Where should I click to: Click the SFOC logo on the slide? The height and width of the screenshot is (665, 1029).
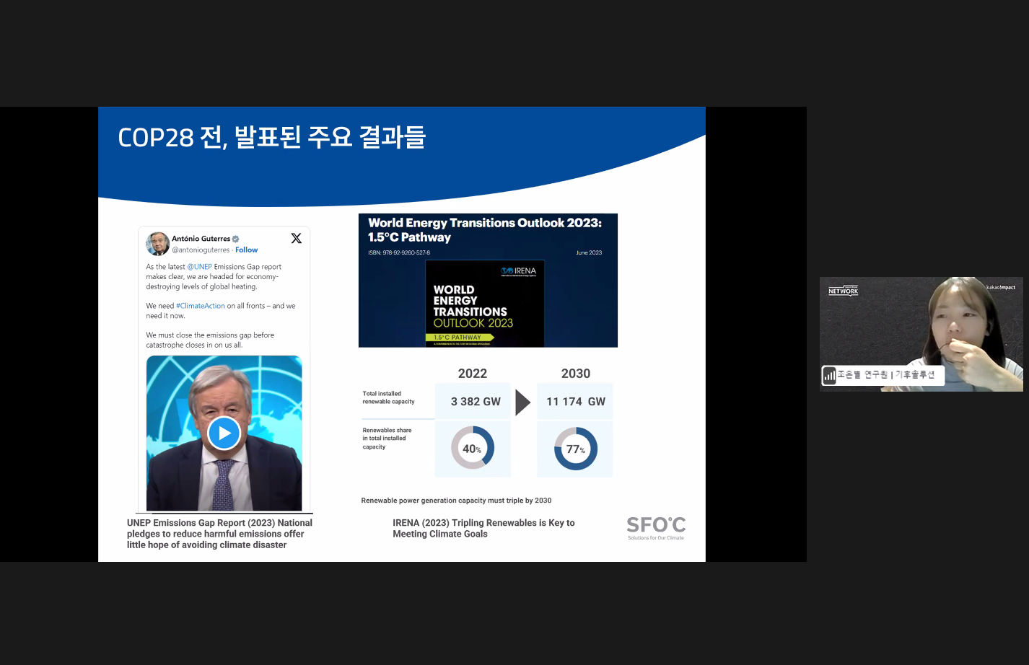(x=655, y=527)
